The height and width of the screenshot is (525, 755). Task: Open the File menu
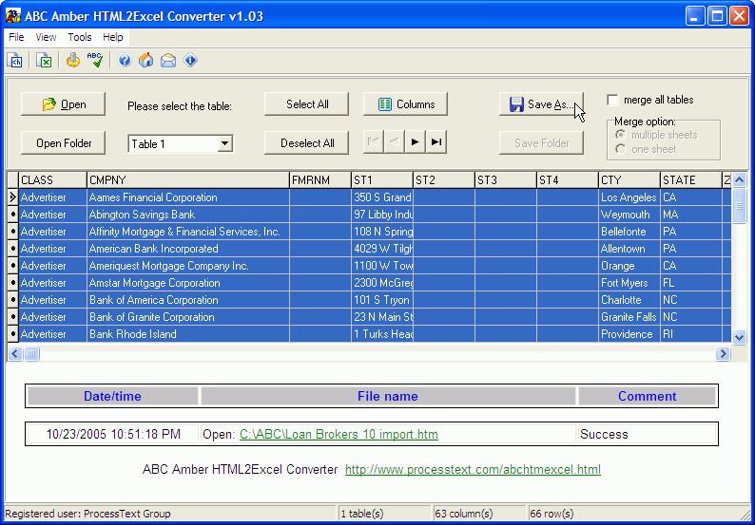16,37
